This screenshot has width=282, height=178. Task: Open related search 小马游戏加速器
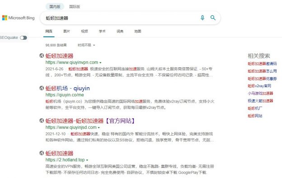[260, 94]
